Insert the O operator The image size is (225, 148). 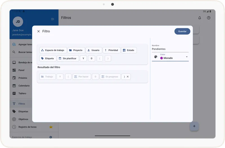[91, 58]
